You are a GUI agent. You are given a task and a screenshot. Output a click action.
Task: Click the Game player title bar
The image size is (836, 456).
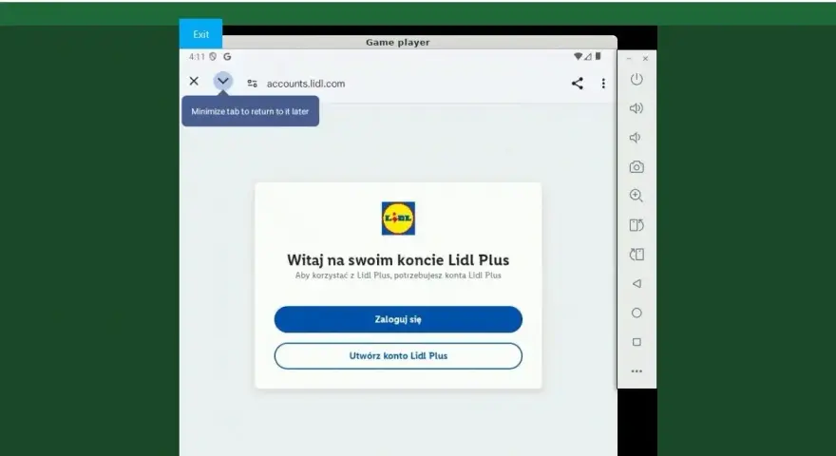[398, 42]
